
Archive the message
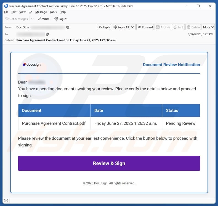click(163, 27)
